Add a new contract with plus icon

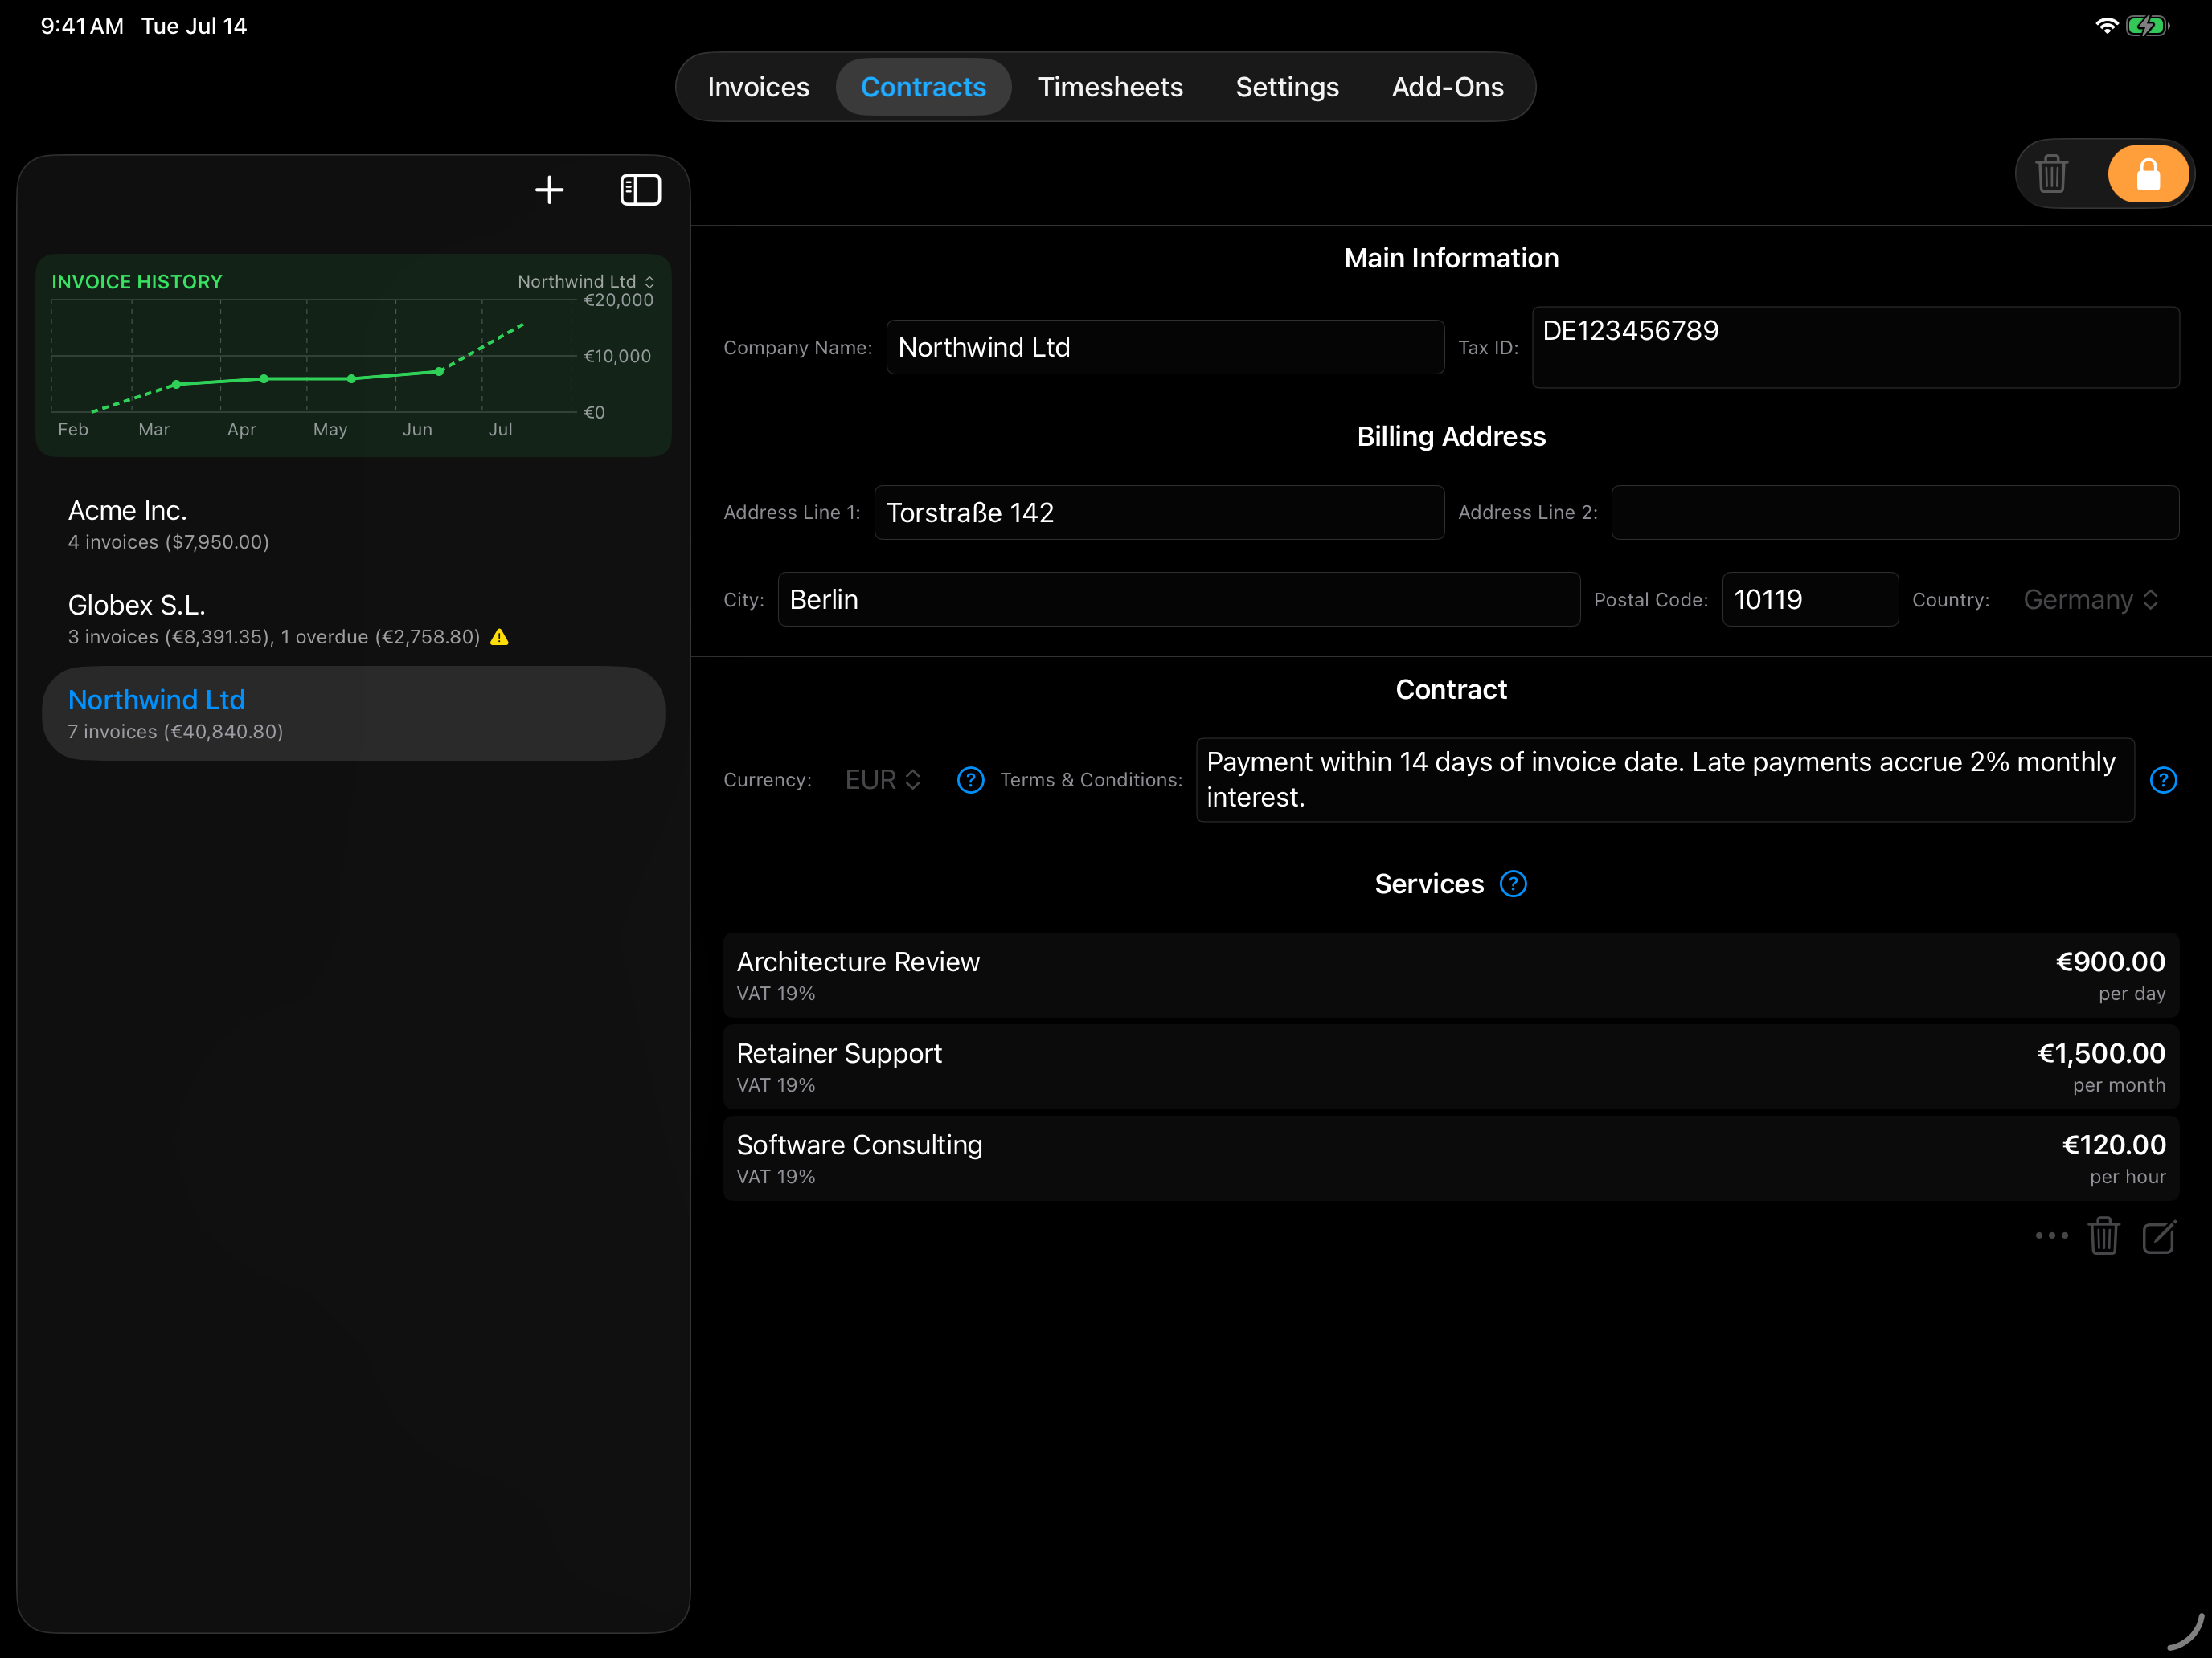[x=549, y=190]
